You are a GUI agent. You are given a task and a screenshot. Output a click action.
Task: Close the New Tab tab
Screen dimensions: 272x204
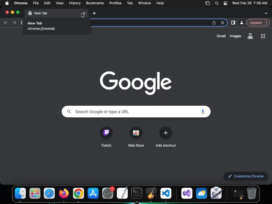(84, 13)
